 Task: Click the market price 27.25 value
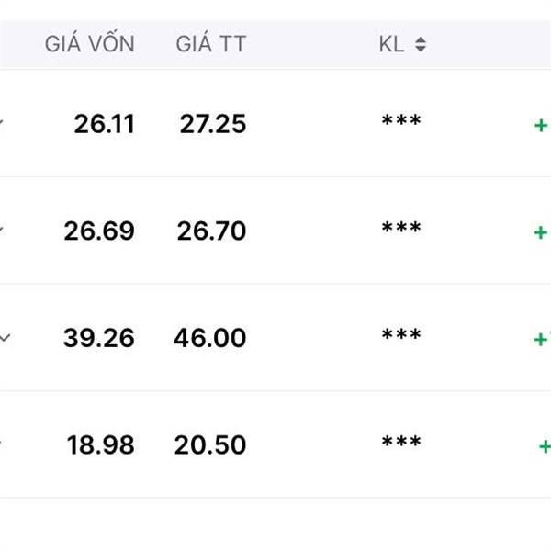pyautogui.click(x=213, y=124)
